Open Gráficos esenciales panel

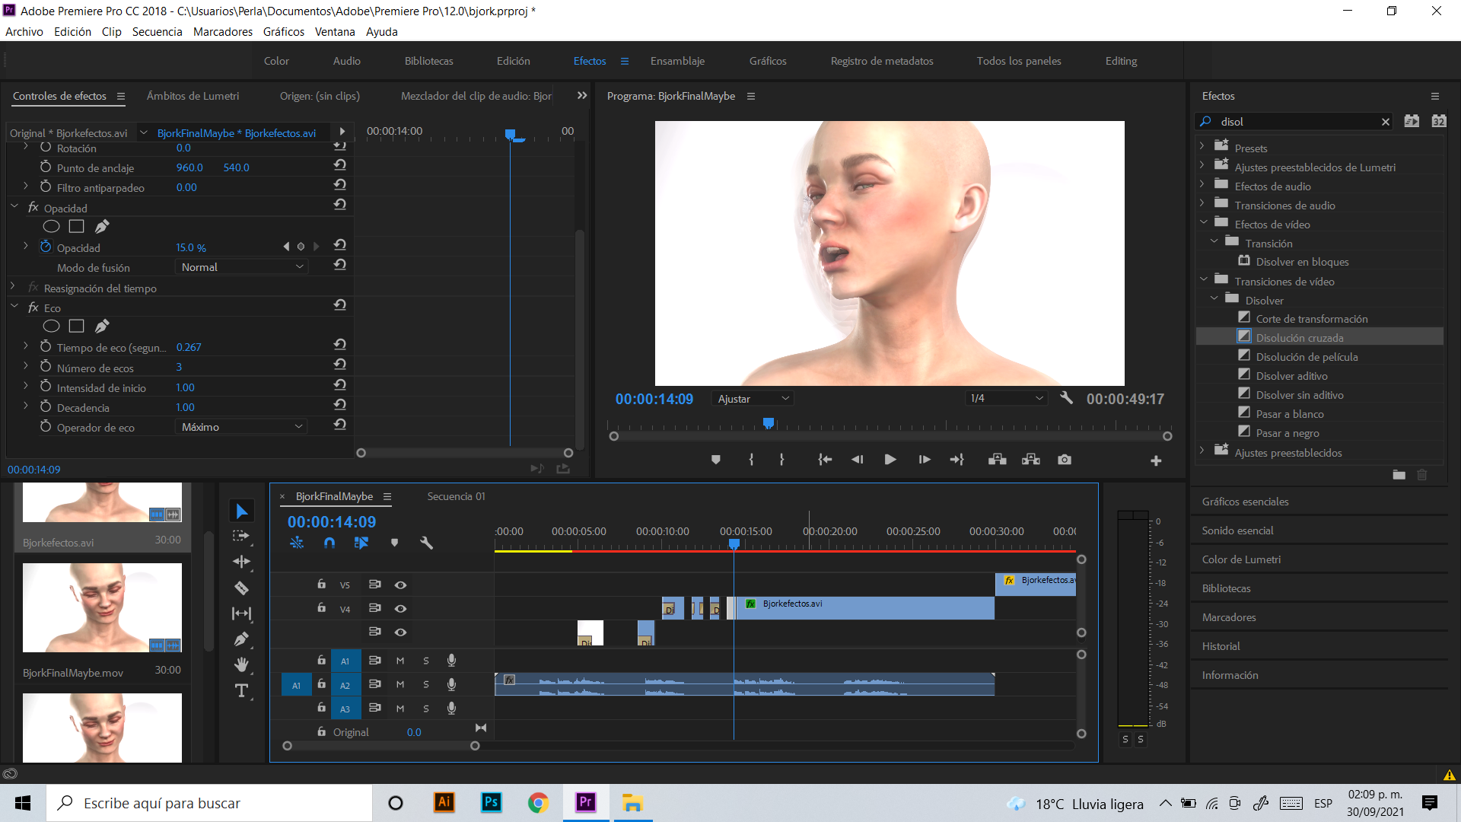coord(1246,502)
